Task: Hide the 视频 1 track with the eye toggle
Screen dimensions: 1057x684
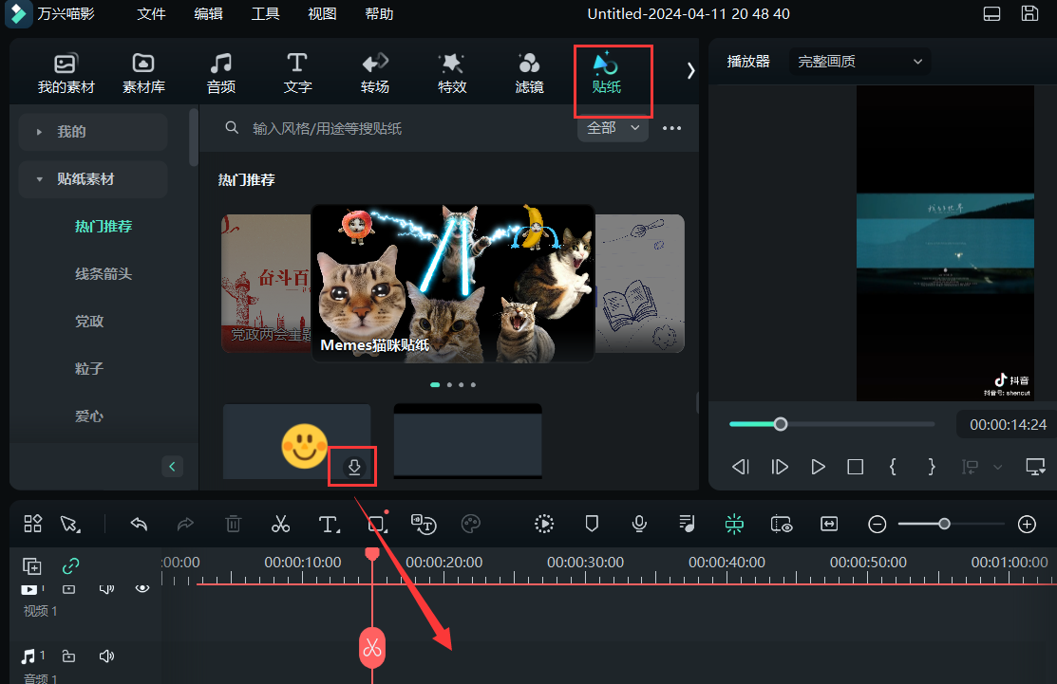Action: [x=142, y=588]
